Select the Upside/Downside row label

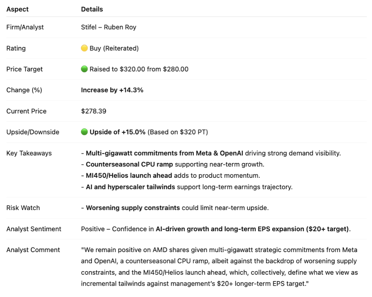tap(33, 132)
